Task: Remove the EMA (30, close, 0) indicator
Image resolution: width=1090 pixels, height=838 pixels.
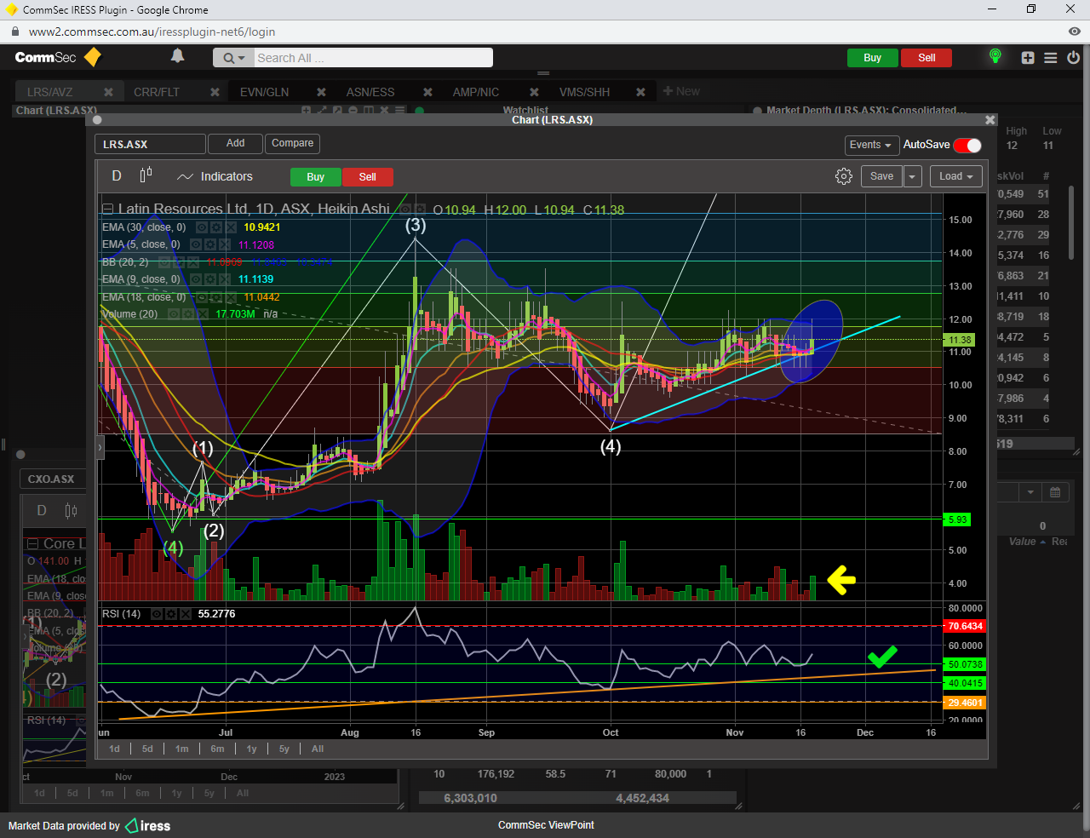Action: click(231, 227)
